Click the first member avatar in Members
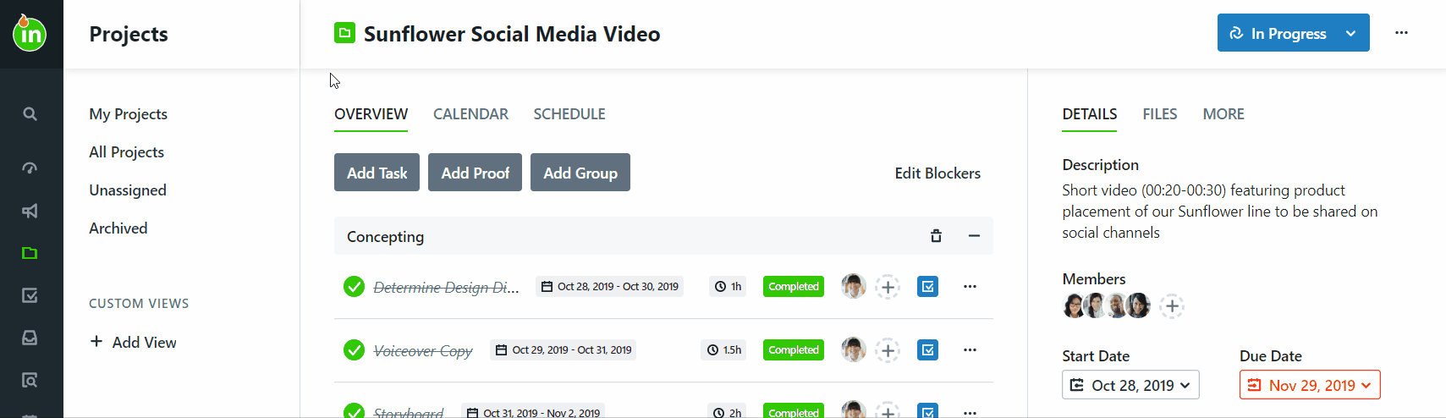Screen dimensions: 1446x418 coord(1074,305)
